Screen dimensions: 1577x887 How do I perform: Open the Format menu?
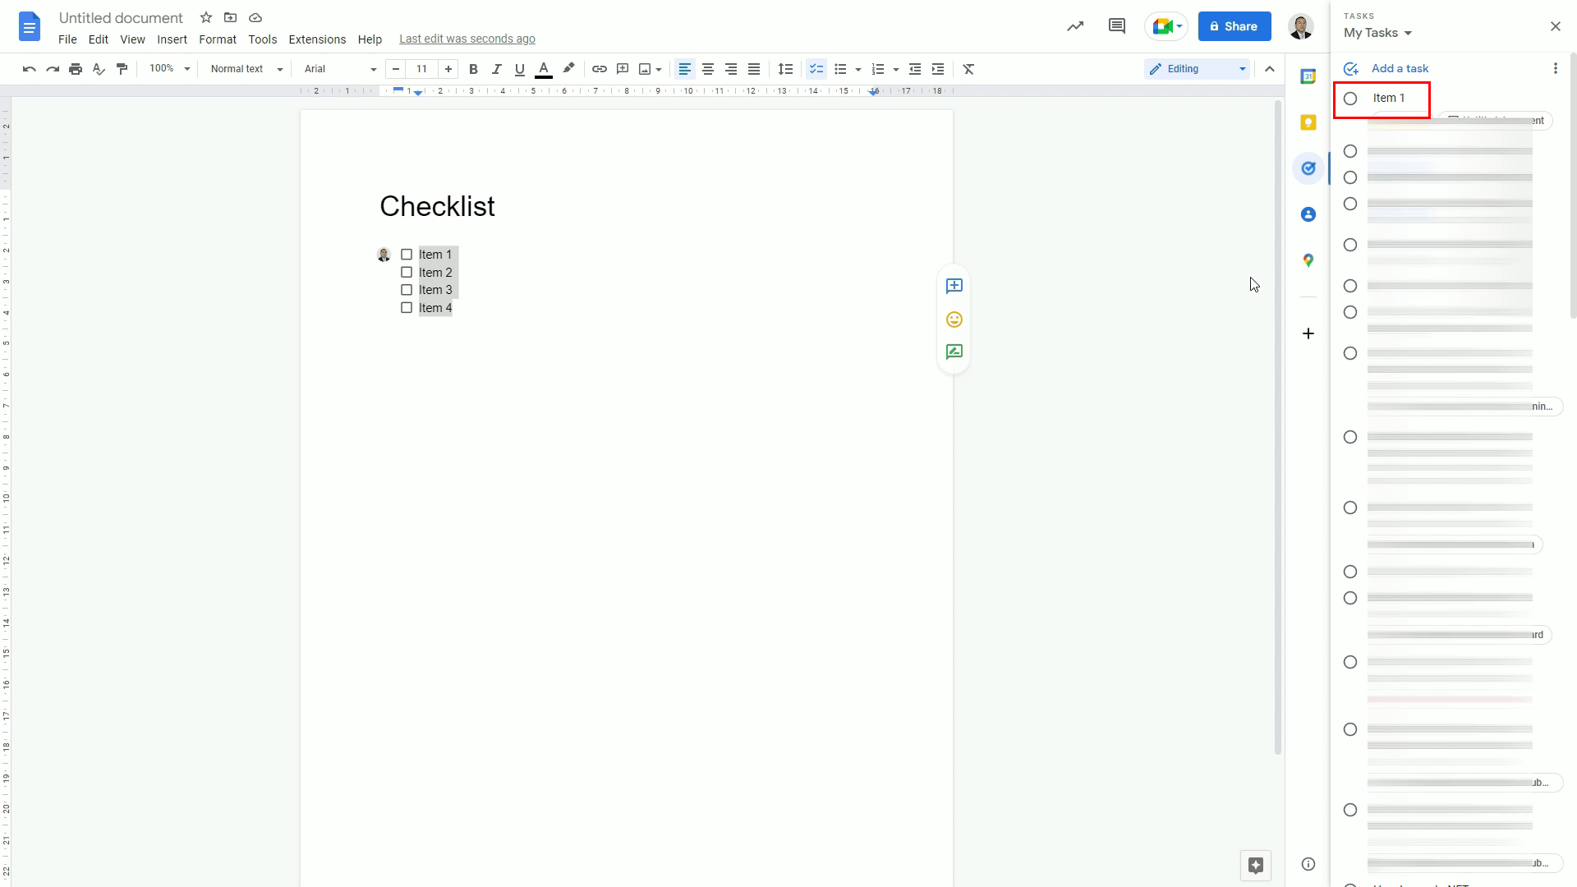217,39
